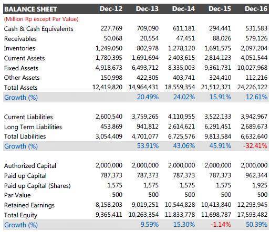270x232 pixels.
Task: Select the Cash & Cash Equivalents row label
Action: [x=39, y=29]
